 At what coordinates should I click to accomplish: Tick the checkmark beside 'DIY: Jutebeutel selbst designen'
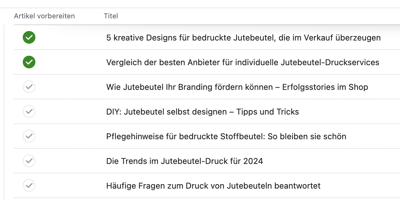point(29,111)
